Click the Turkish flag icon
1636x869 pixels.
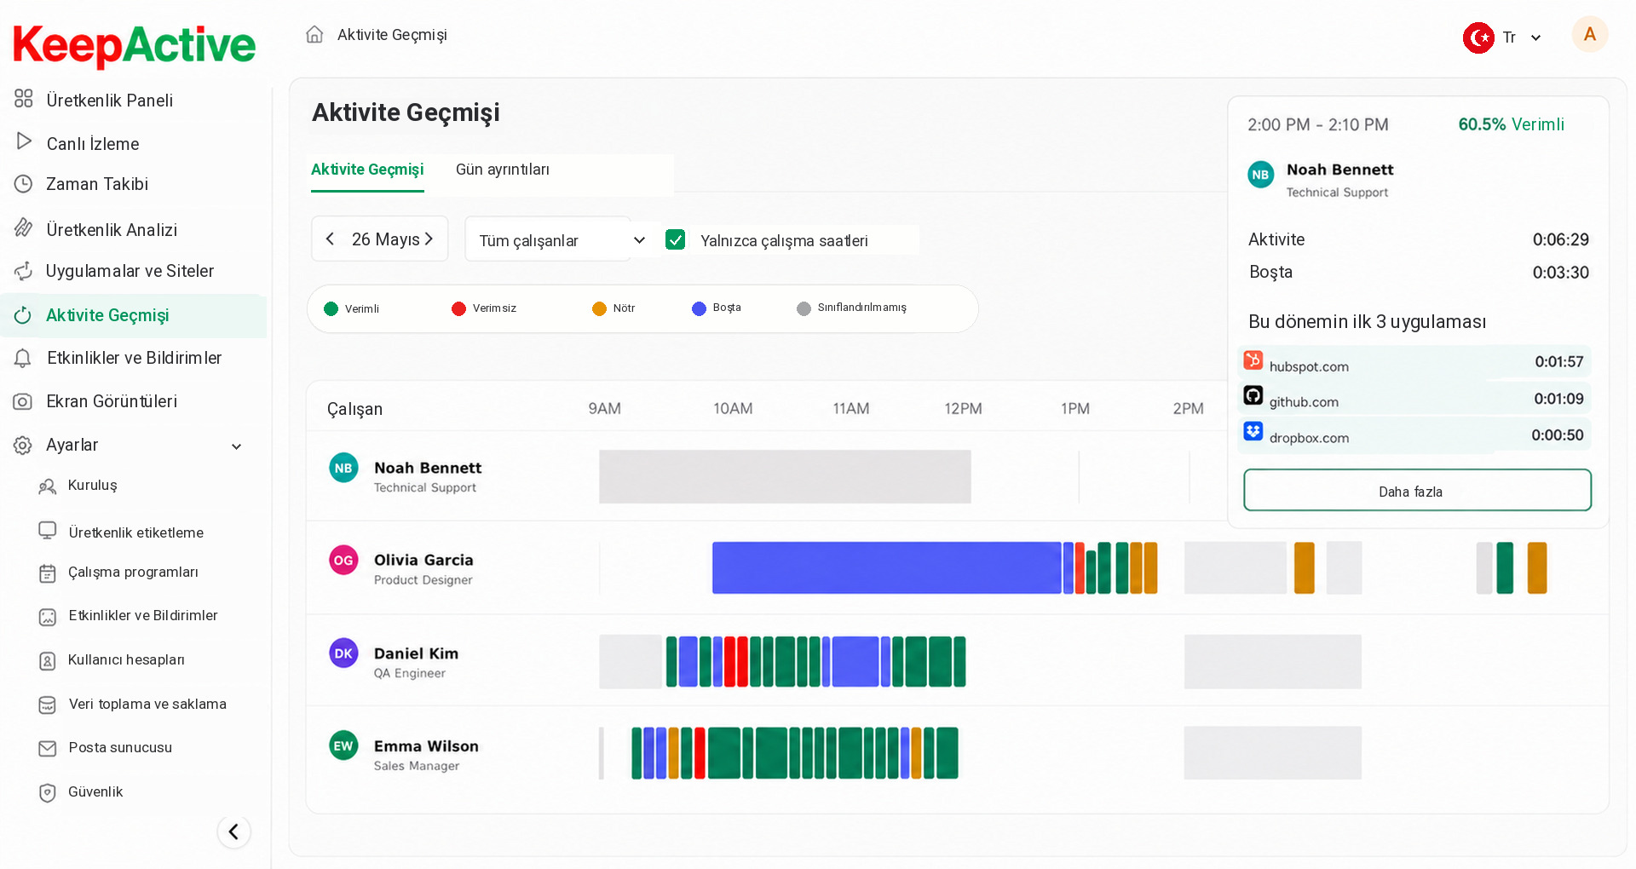pos(1478,37)
